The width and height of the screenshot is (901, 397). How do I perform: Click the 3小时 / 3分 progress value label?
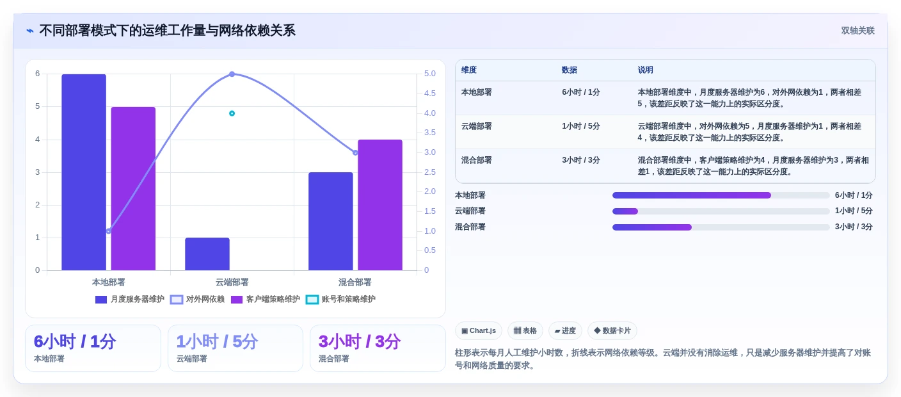854,227
